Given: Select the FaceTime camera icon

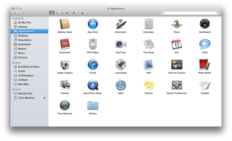Looking at the screenshot, I should 121,44.
